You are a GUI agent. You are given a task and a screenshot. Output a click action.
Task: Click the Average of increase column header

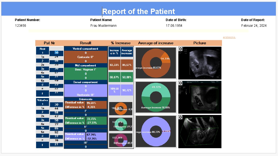click(156, 43)
